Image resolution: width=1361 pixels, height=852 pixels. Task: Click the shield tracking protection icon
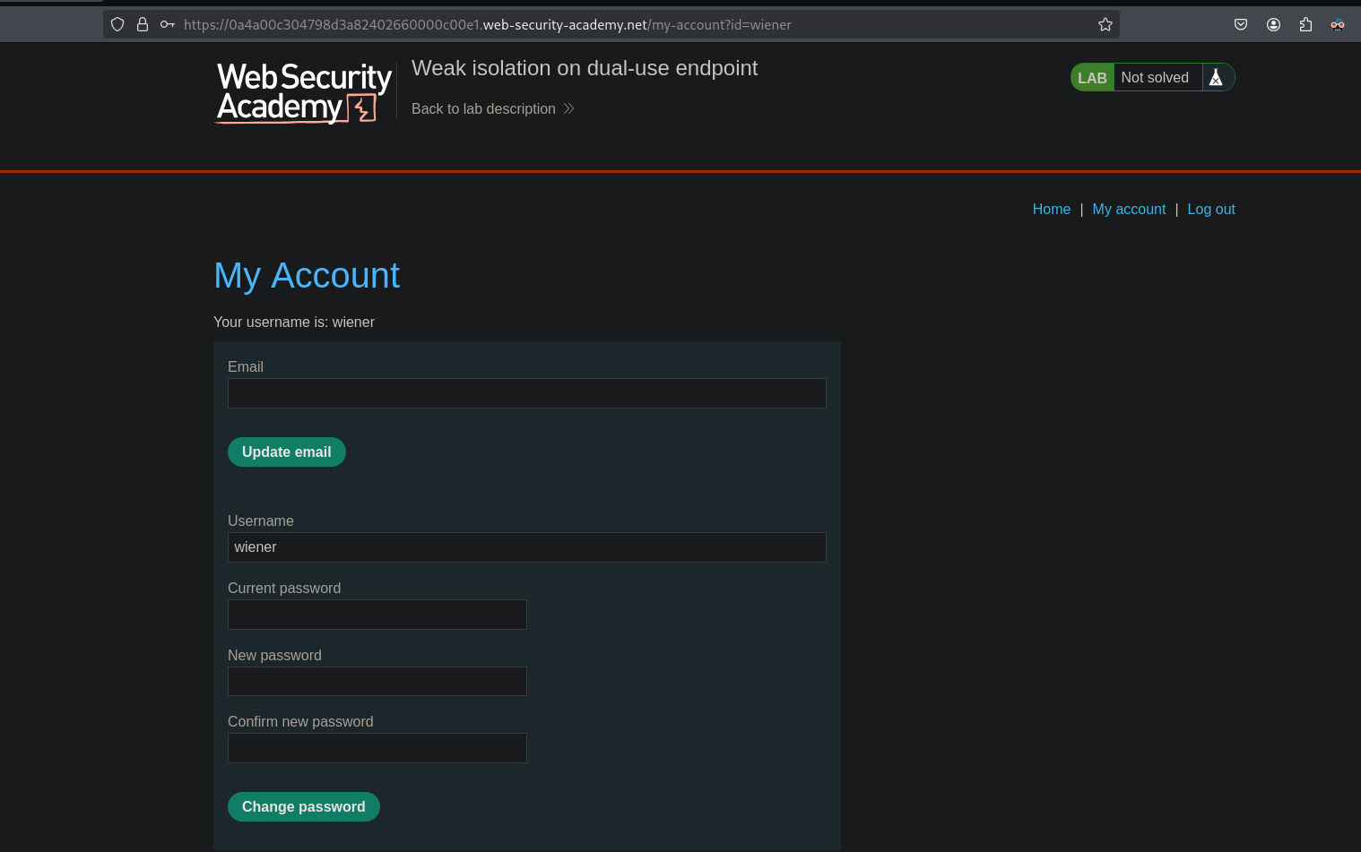[117, 24]
